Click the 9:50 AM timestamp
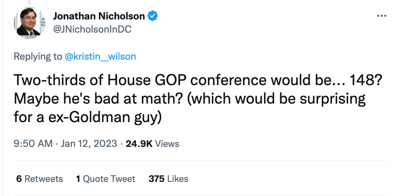This screenshot has height=196, width=398. (x=33, y=144)
